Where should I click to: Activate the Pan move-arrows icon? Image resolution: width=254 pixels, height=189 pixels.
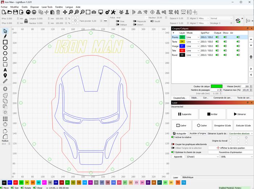tap(65, 12)
